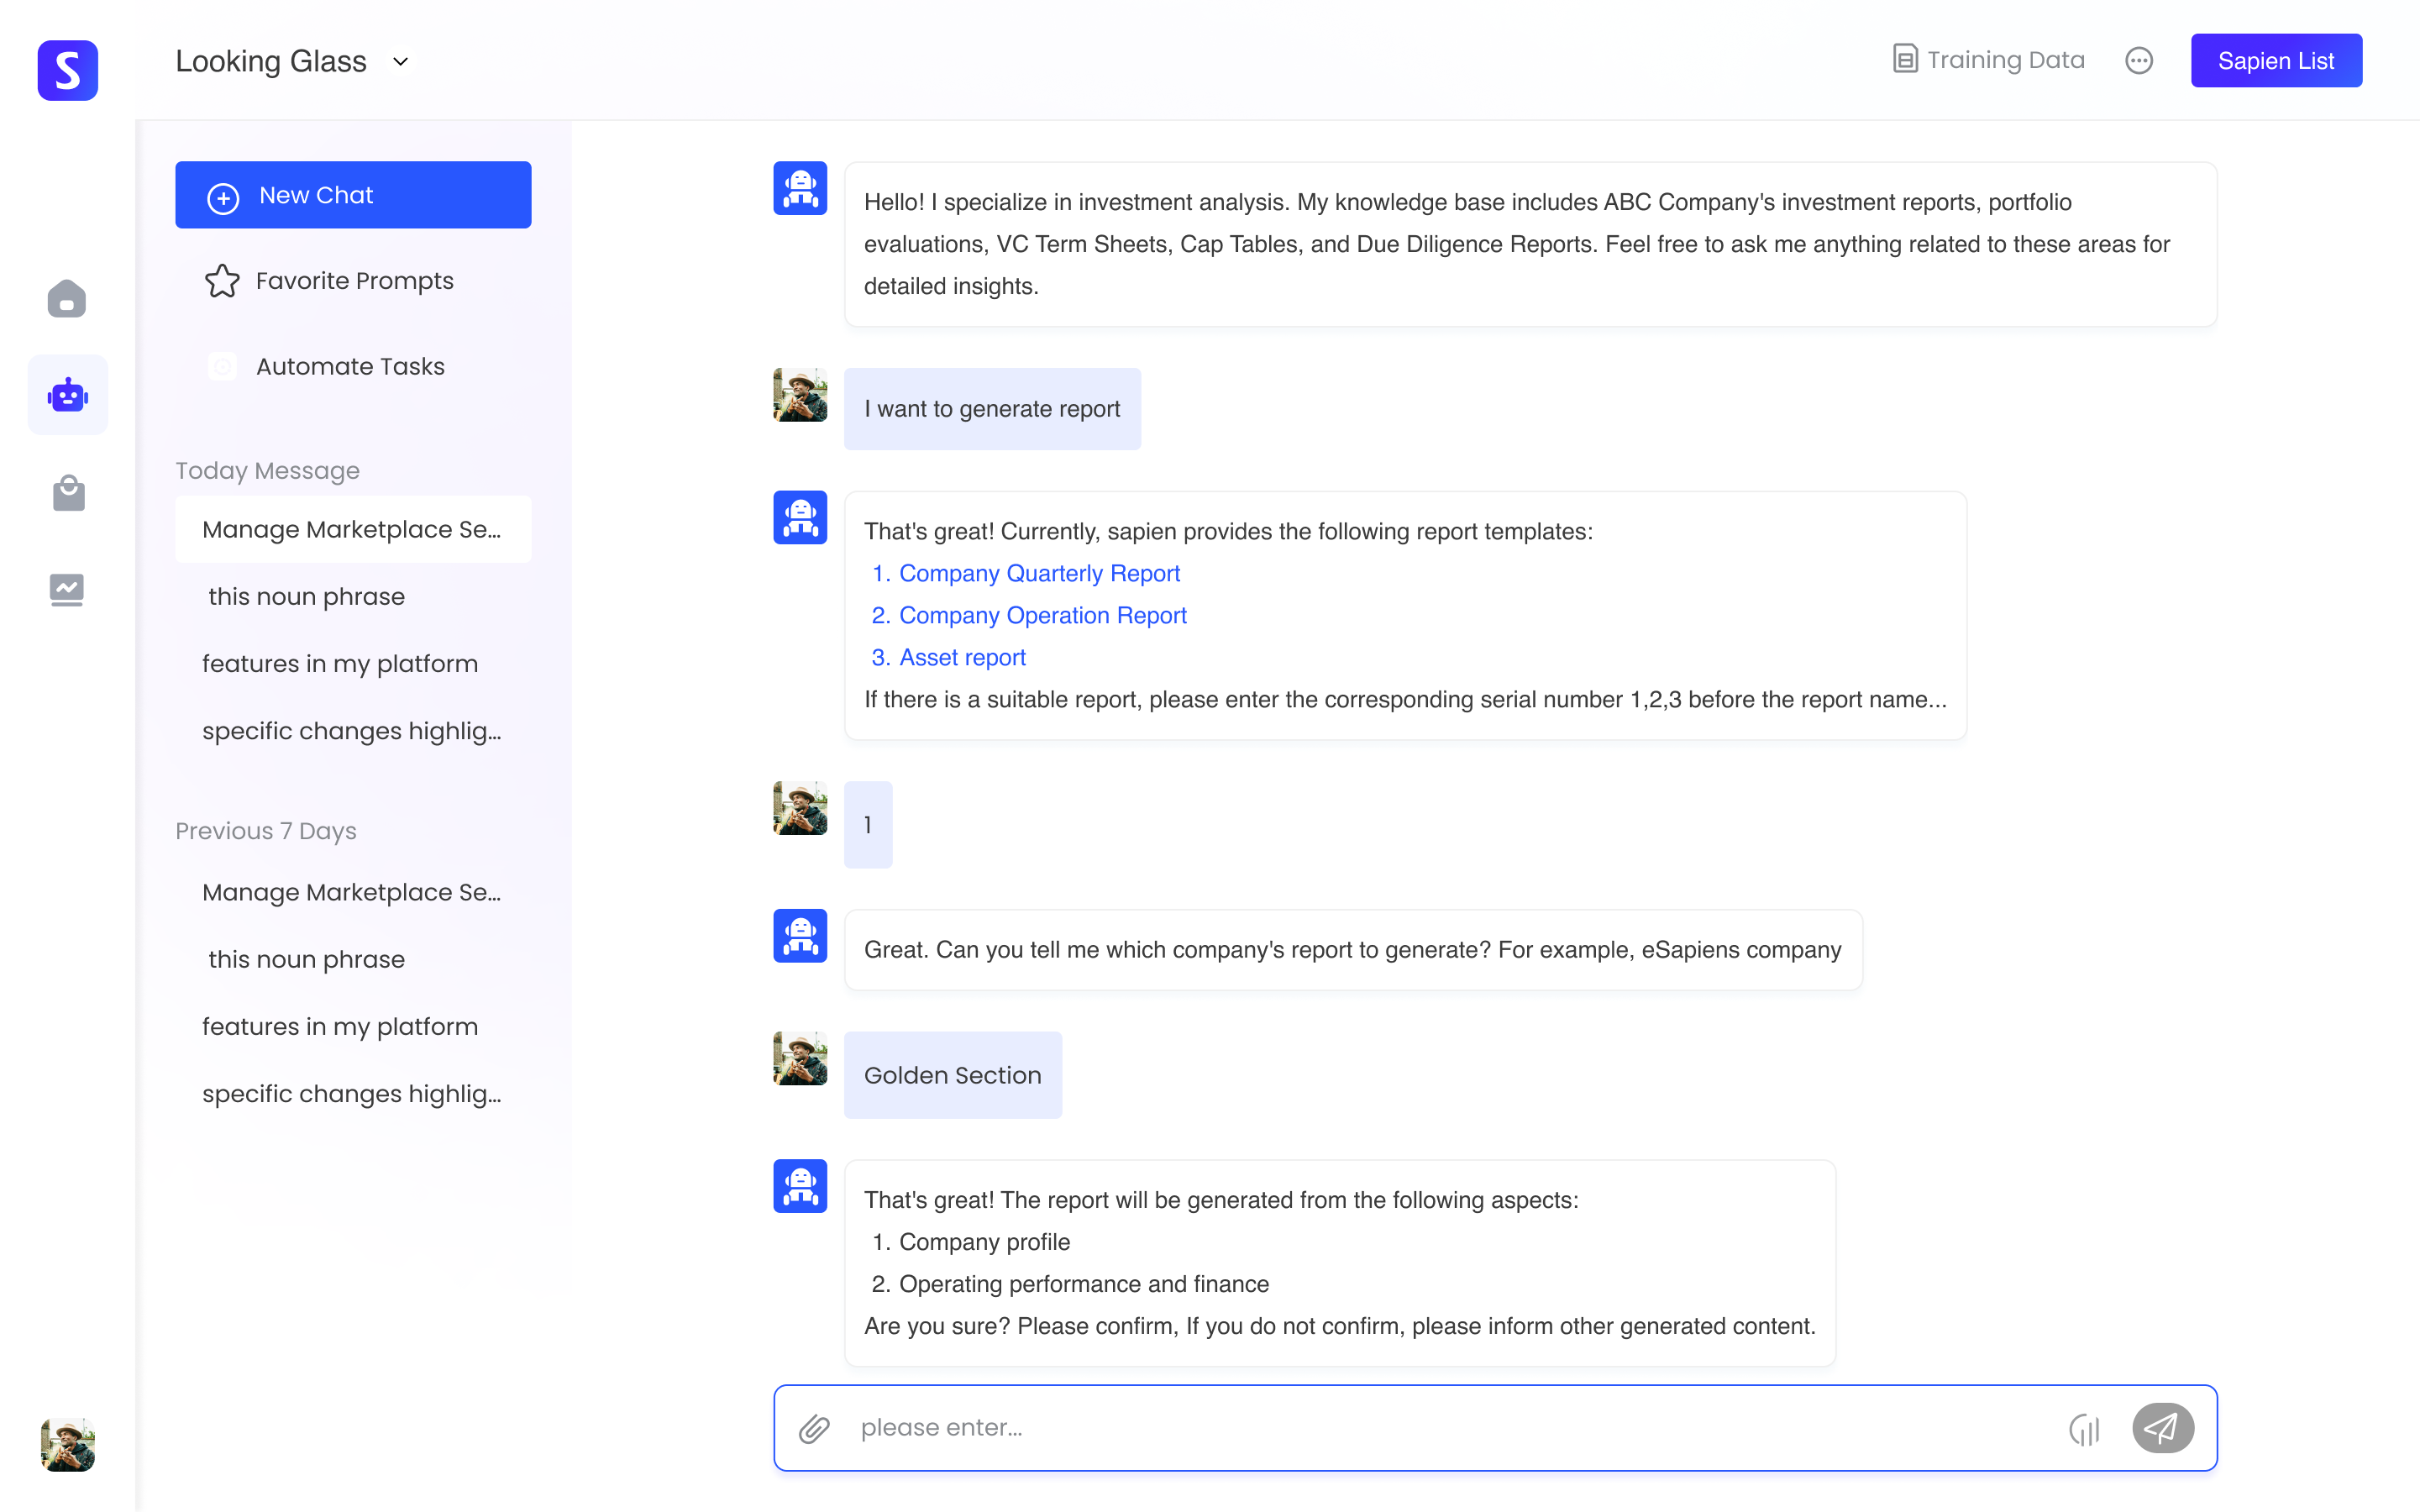Select the robot chat sidebar icon
Viewport: 2420px width, 1512px height.
(67, 395)
